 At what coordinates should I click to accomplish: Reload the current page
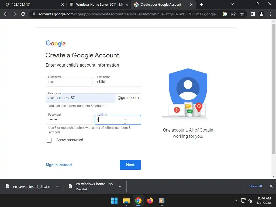[23, 14]
